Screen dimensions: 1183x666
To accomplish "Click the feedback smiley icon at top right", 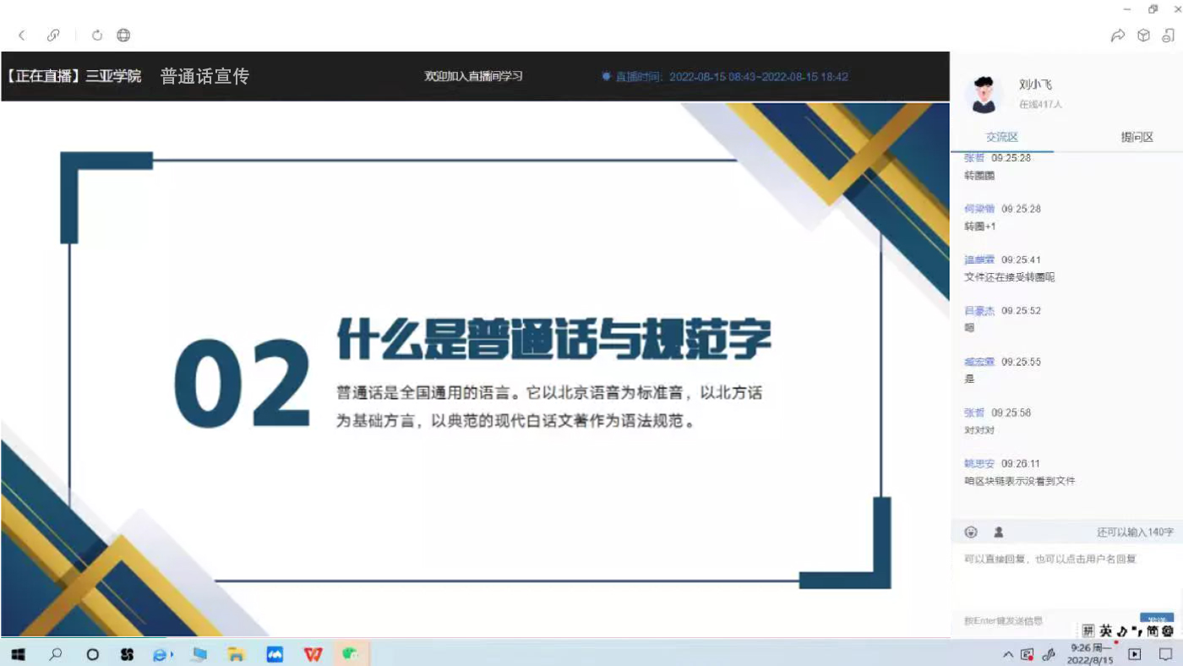I will coord(1169,35).
